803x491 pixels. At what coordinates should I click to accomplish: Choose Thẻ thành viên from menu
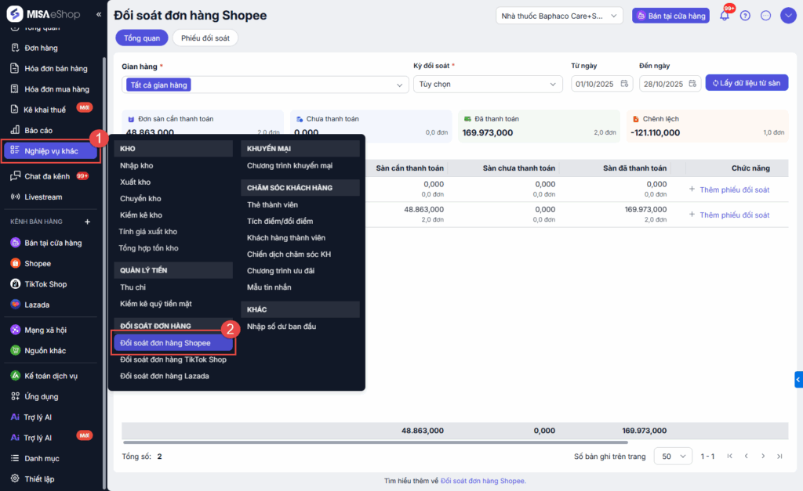click(272, 204)
